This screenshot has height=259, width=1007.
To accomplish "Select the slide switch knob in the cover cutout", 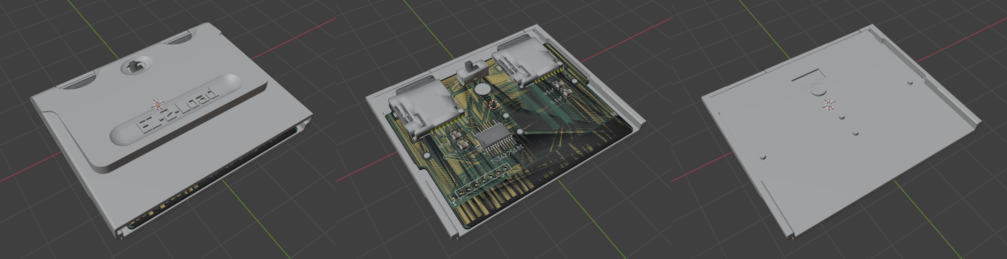I will click(x=133, y=66).
